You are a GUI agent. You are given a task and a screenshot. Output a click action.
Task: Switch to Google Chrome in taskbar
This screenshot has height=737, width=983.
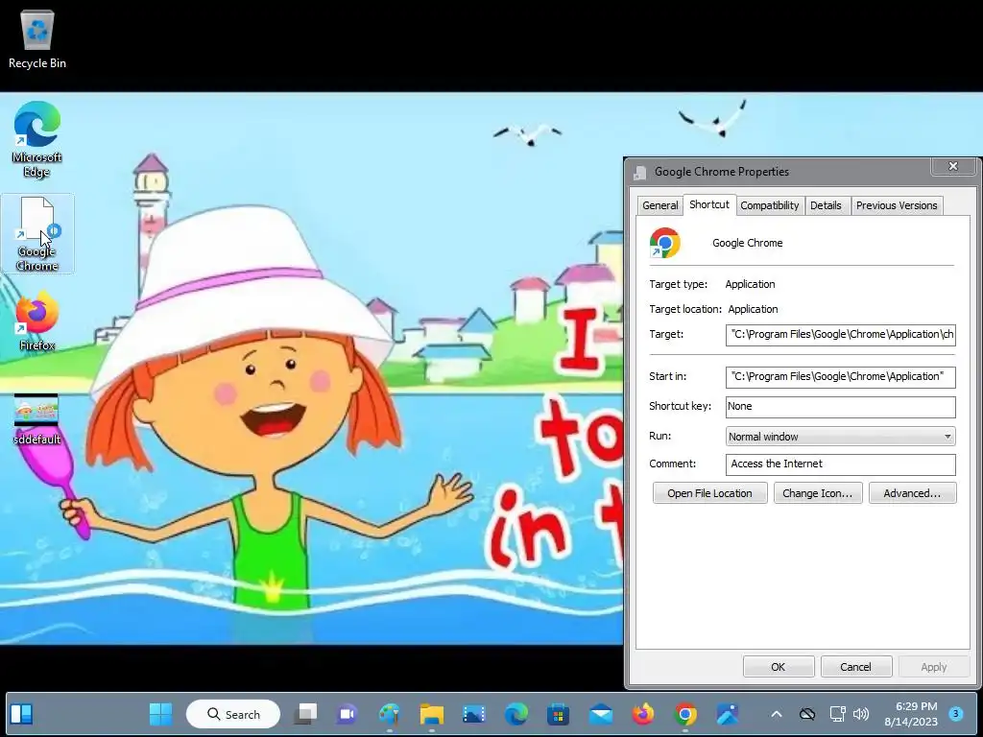(685, 714)
